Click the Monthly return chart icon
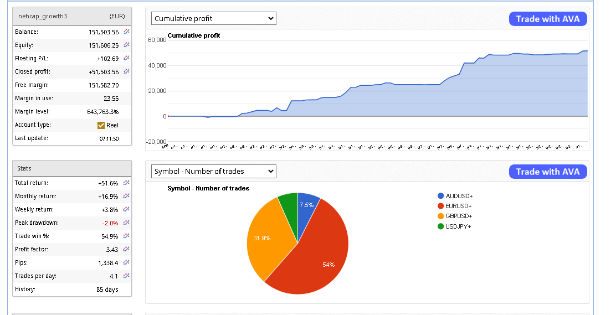Screen dimensions: 616x315 coord(126,196)
